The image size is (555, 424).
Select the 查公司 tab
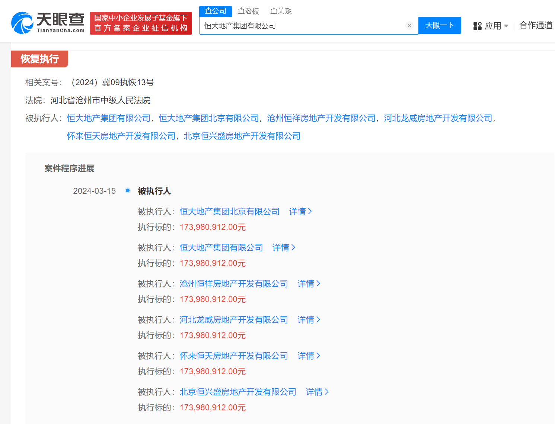click(215, 11)
